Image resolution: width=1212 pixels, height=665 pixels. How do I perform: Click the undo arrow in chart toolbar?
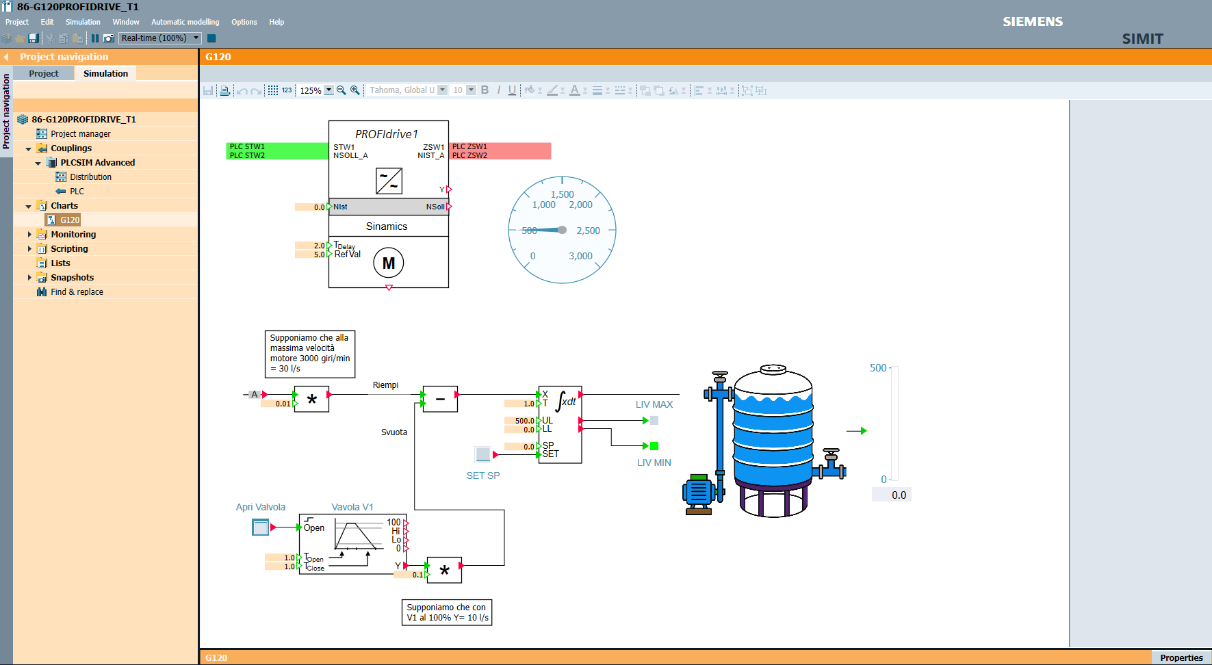click(x=242, y=90)
